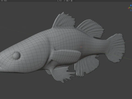Toggle proportional editing in the header
This screenshot has width=132, height=99.
click(71, 1)
